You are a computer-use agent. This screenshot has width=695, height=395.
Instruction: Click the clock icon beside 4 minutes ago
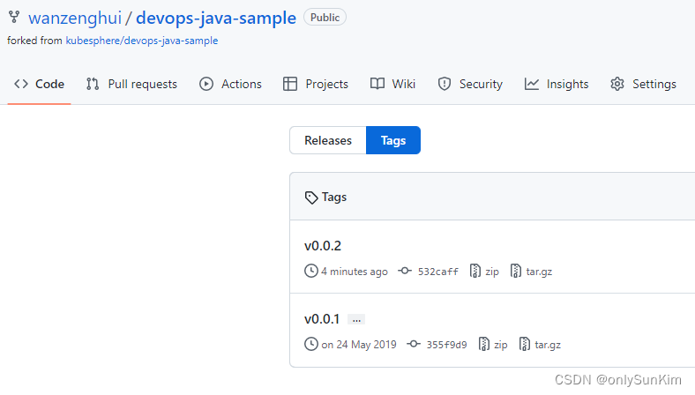click(311, 271)
